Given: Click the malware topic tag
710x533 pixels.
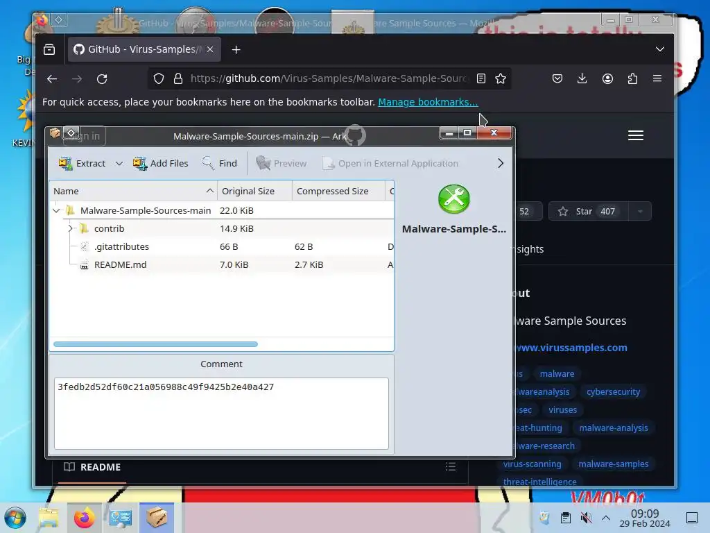Looking at the screenshot, I should [557, 374].
